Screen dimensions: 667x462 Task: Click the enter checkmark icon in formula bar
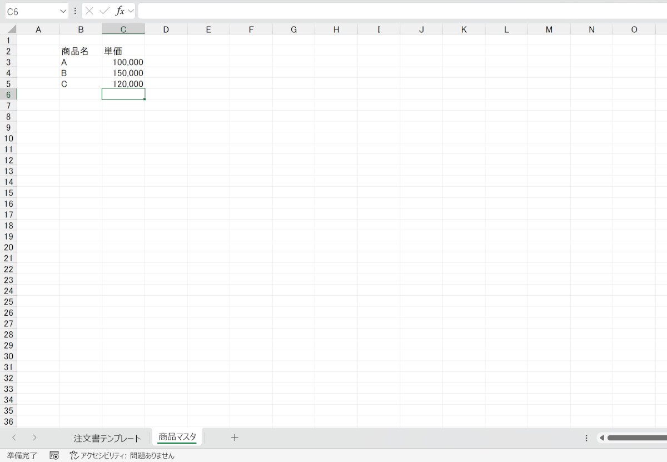[x=104, y=11]
